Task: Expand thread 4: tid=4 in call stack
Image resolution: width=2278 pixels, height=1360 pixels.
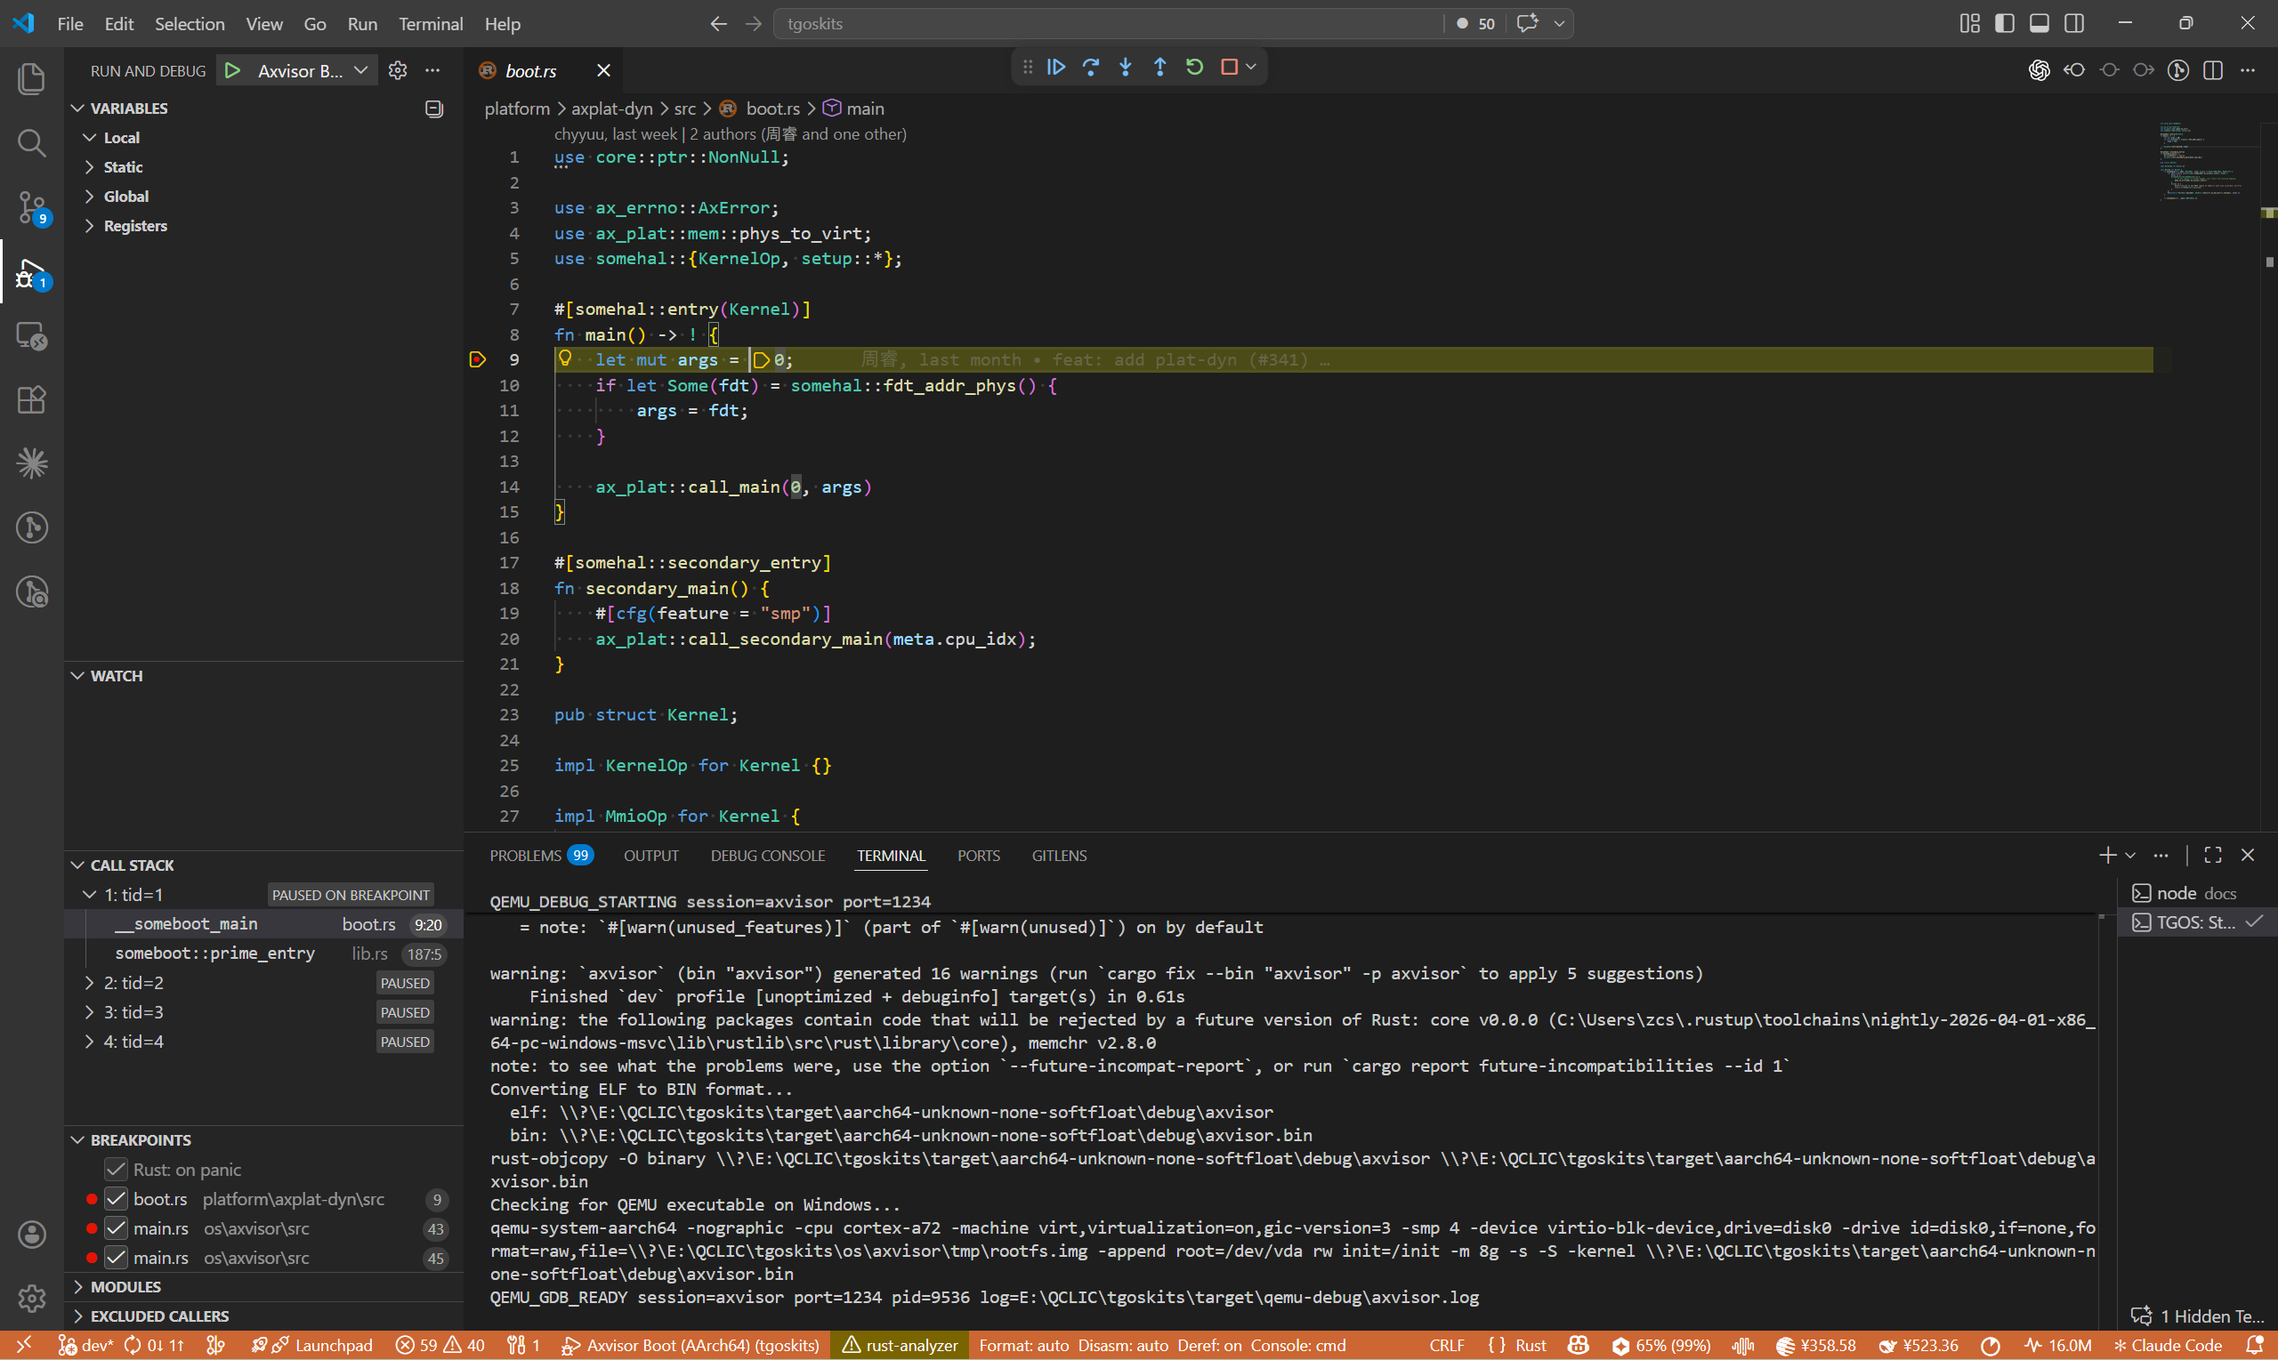Action: pos(90,1041)
